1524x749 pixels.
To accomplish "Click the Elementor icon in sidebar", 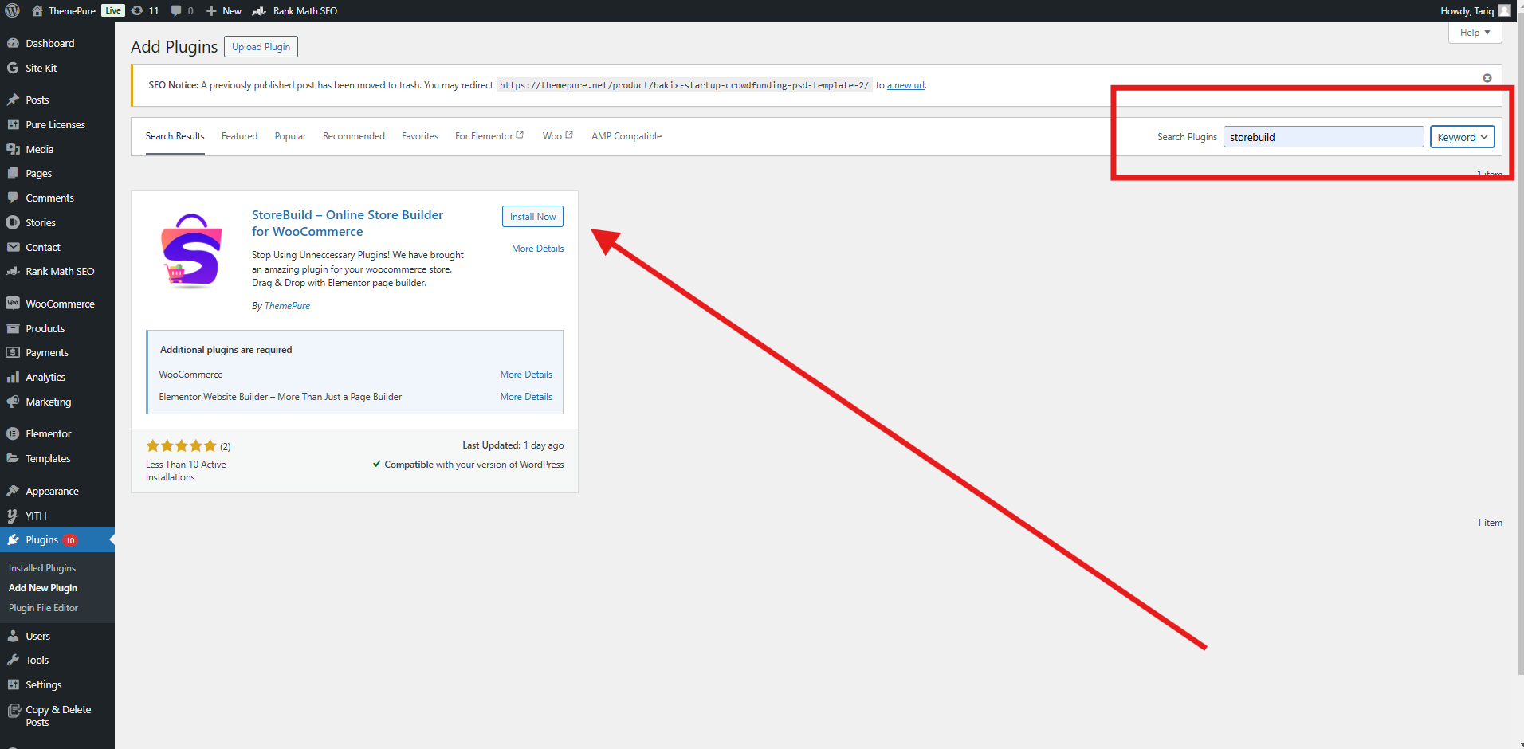I will pyautogui.click(x=13, y=433).
